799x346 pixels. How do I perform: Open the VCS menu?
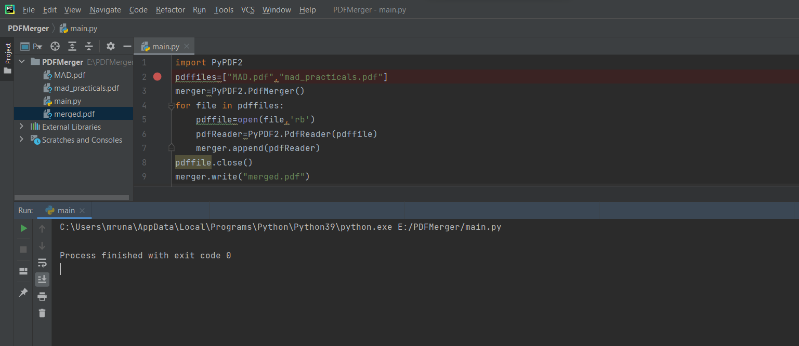coord(248,10)
